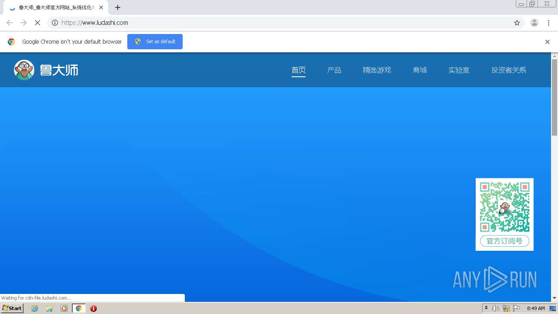This screenshot has width=558, height=314.
Task: Click the Ludashi logo in the site header
Action: (x=46, y=70)
